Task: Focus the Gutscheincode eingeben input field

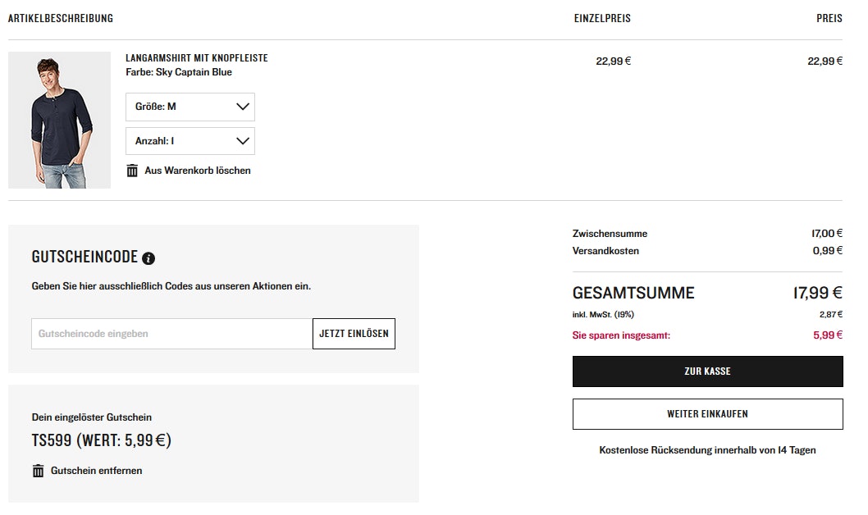Action: tap(171, 334)
